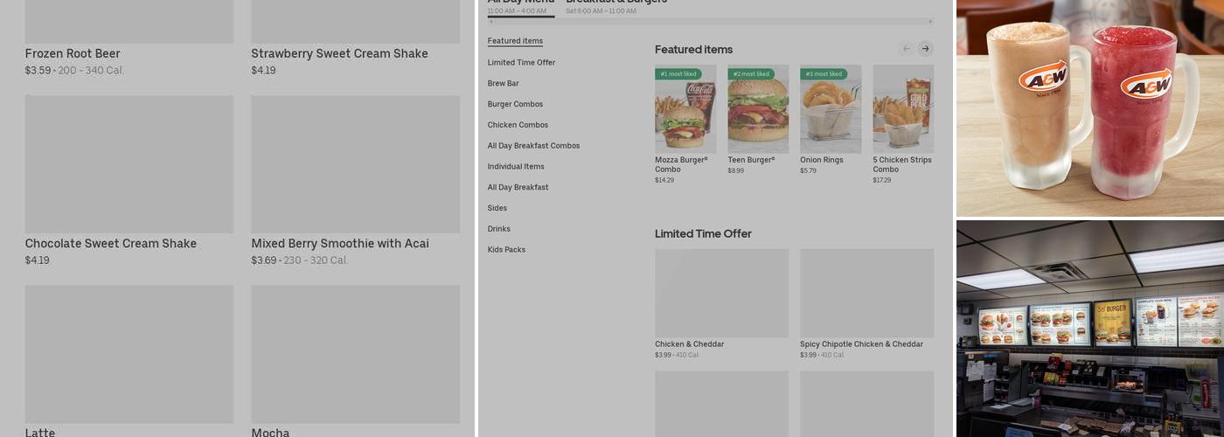Image resolution: width=1224 pixels, height=437 pixels.
Task: Choose the Onion Rings featured image
Action: tap(831, 109)
